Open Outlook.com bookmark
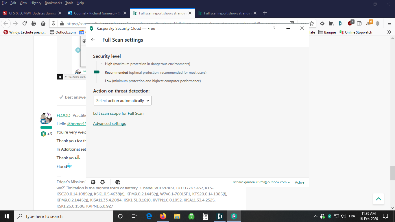 [63, 32]
